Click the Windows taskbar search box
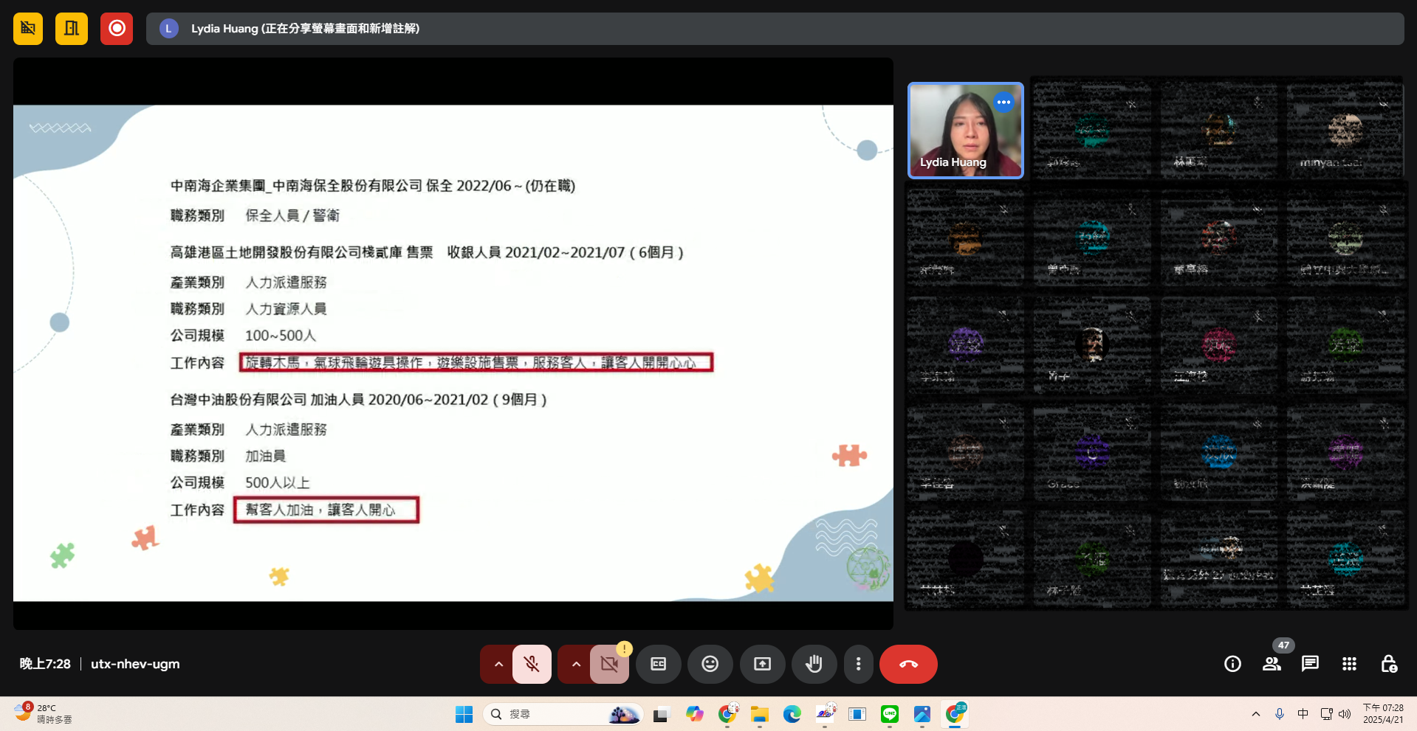1417x731 pixels. coord(561,714)
